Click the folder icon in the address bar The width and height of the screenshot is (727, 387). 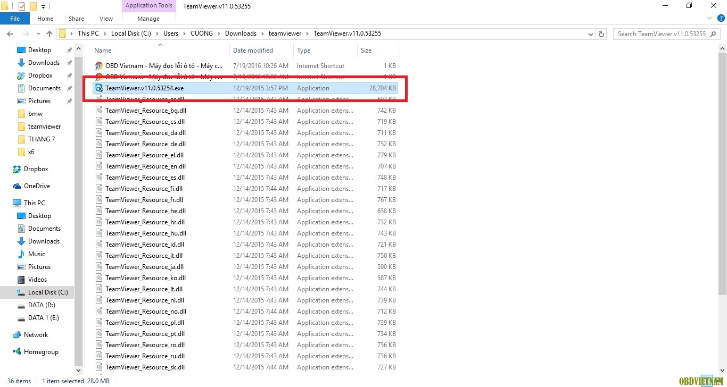(x=63, y=33)
